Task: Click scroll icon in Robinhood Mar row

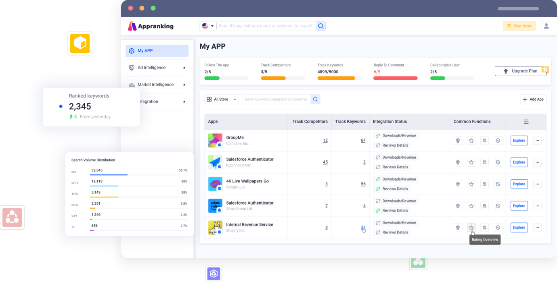Action: point(484,162)
